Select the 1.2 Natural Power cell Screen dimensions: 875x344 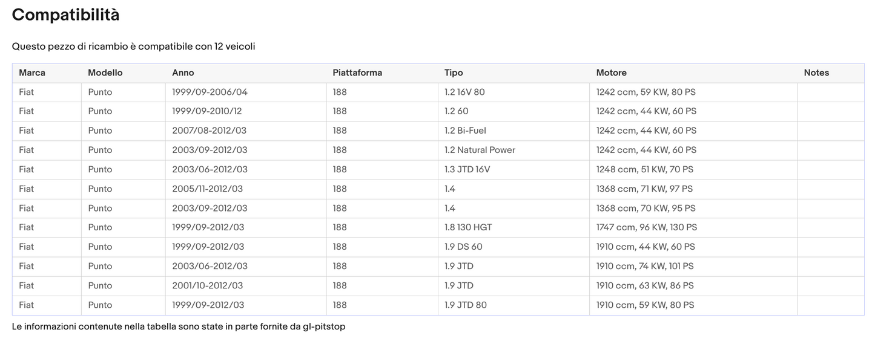[x=480, y=150]
